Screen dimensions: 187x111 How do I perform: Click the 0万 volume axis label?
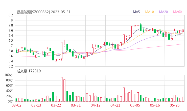[10, 101]
